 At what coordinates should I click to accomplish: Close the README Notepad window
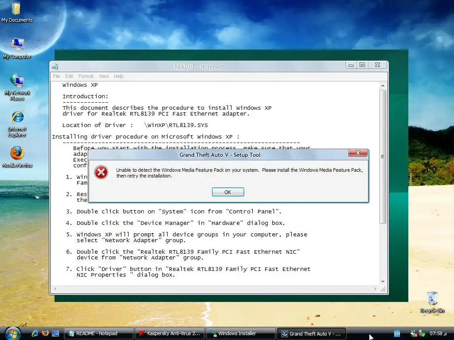tap(378, 65)
